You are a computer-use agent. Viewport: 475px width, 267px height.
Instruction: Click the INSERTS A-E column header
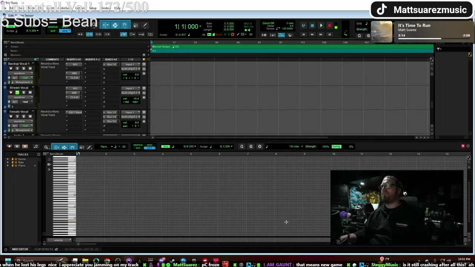pyautogui.click(x=73, y=59)
